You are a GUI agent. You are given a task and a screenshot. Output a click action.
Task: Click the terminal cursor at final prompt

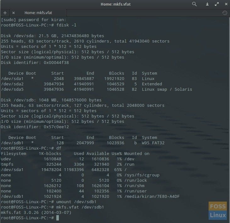pos(58,218)
